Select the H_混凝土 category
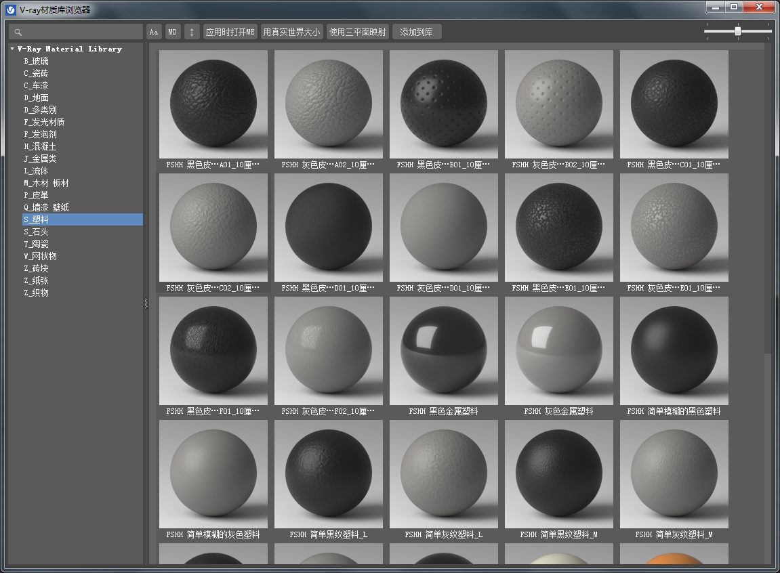Viewport: 780px width, 573px height. (40, 146)
